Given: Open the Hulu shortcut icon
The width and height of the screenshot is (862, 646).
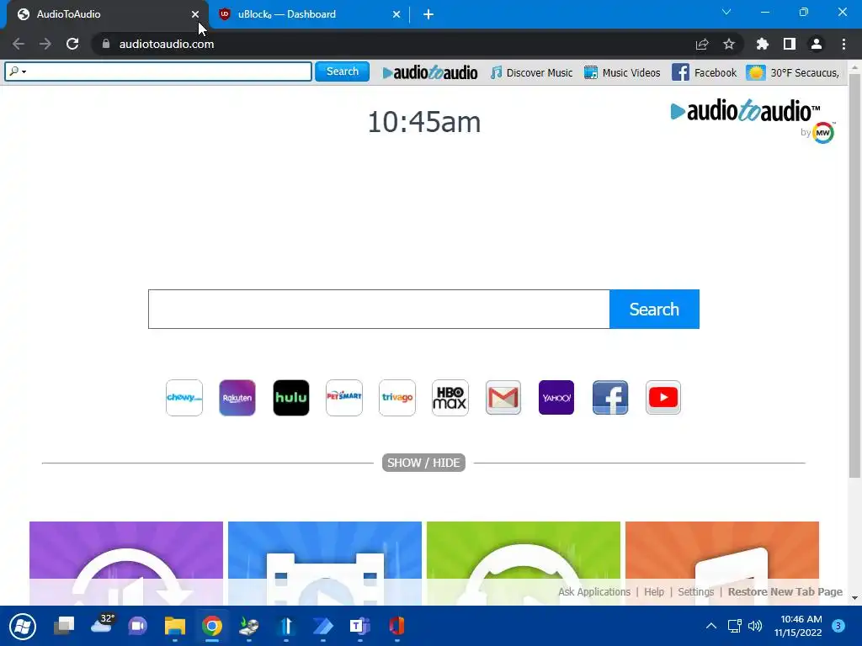Looking at the screenshot, I should [x=290, y=398].
